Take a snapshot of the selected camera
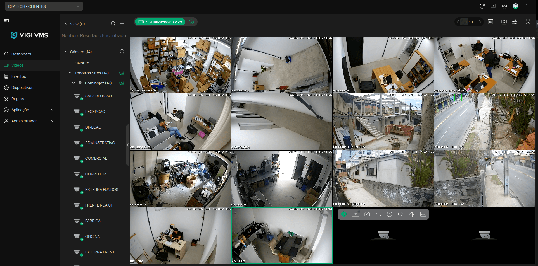This screenshot has height=266, width=538. tap(367, 214)
